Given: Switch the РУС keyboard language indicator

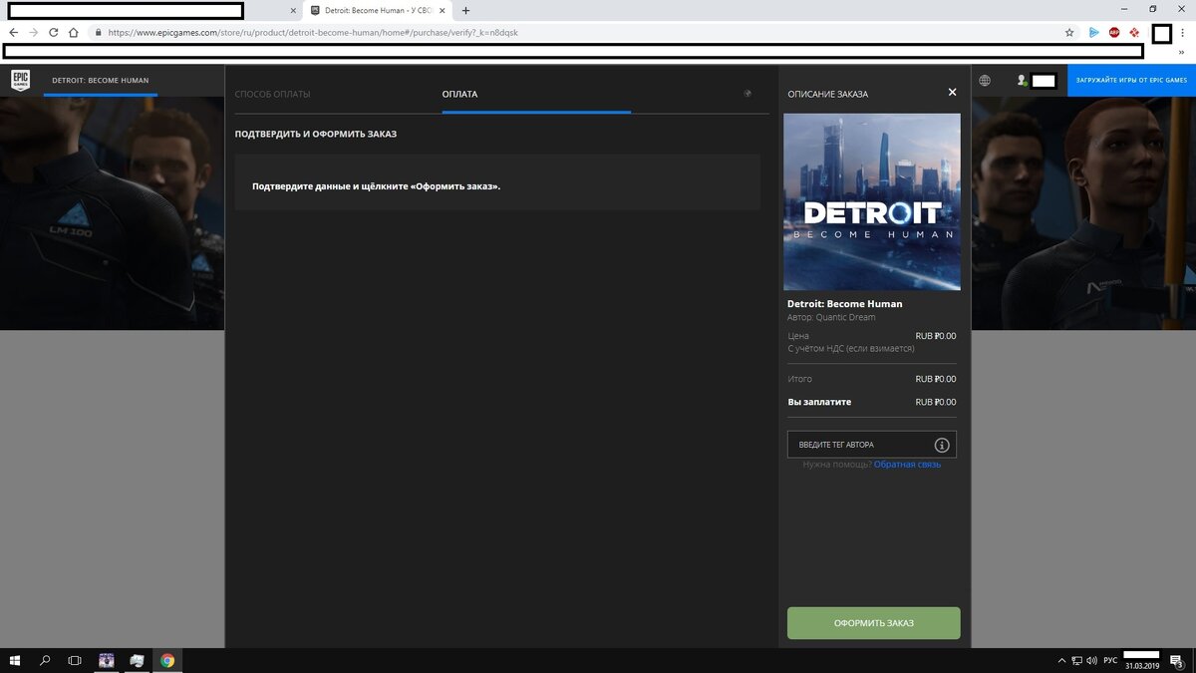Looking at the screenshot, I should tap(1110, 660).
